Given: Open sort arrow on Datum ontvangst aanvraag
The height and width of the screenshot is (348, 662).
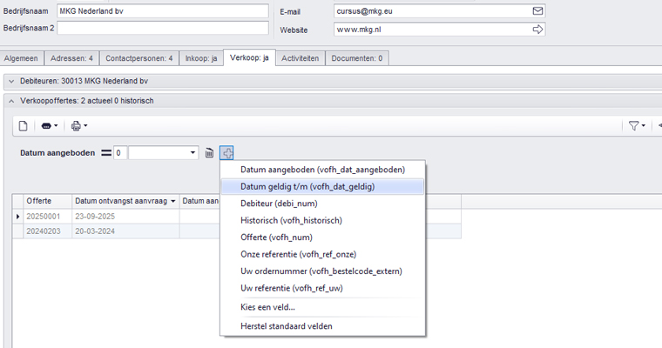Looking at the screenshot, I should (173, 202).
